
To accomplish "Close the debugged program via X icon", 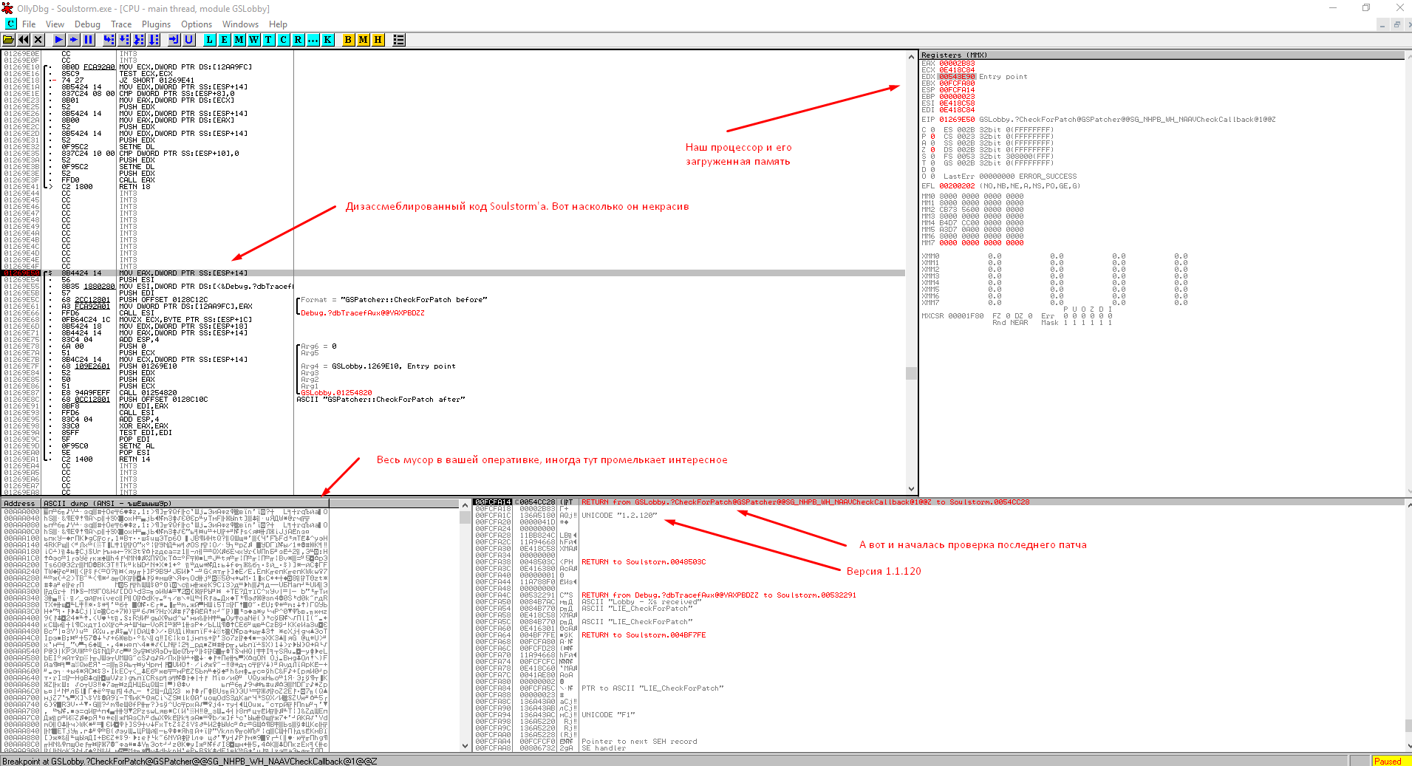I will pos(38,40).
